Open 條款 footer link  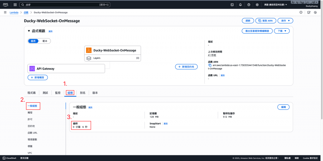(297, 158)
